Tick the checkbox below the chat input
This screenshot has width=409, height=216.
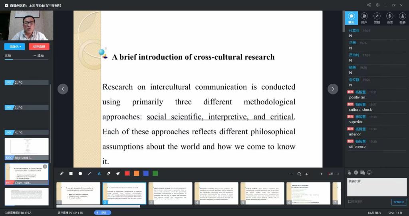pyautogui.click(x=350, y=202)
